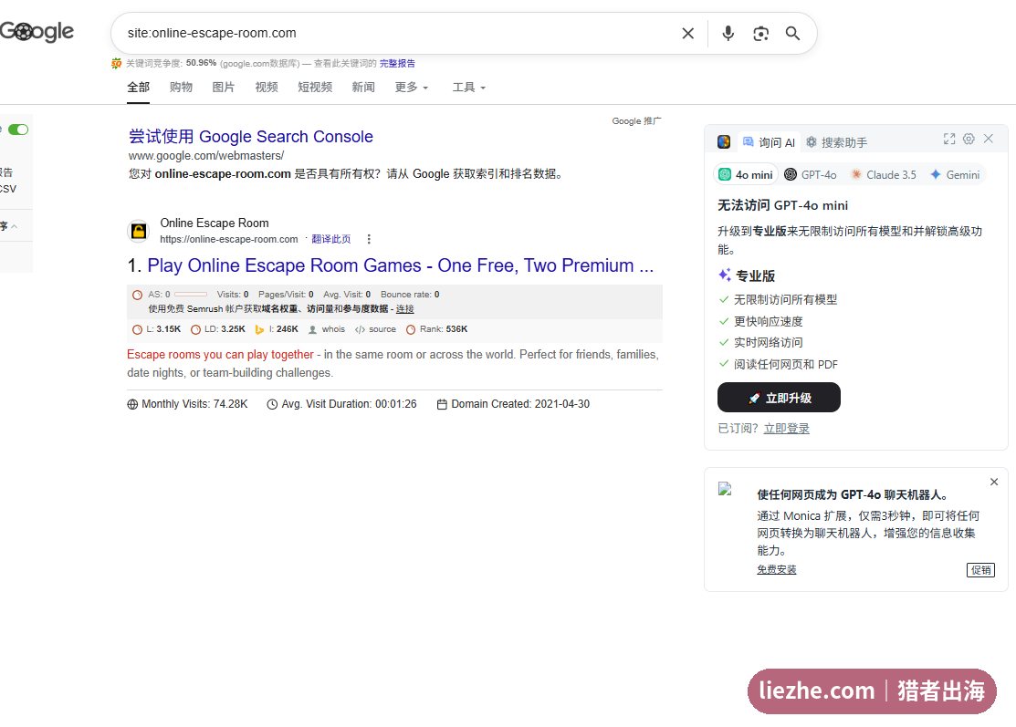Click the 立即登录 link
This screenshot has height=727, width=1016.
(786, 429)
